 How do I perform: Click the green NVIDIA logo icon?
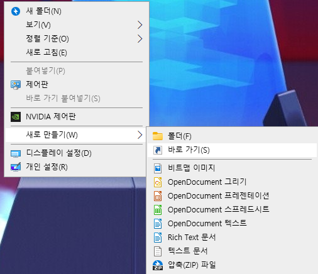(x=16, y=117)
